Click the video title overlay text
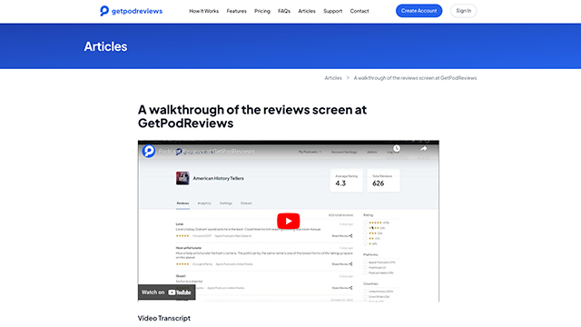581x327 pixels. 207,152
